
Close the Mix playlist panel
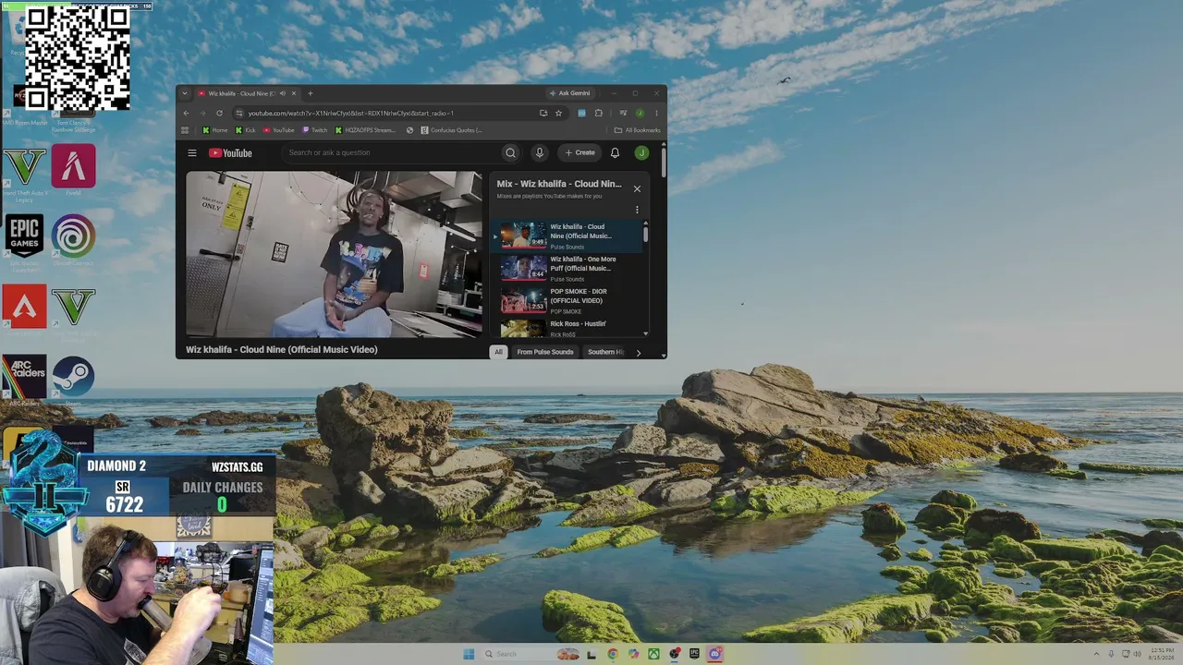(x=637, y=188)
